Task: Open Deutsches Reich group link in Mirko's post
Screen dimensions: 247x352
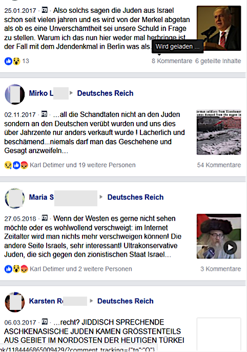Action: pyautogui.click(x=105, y=93)
